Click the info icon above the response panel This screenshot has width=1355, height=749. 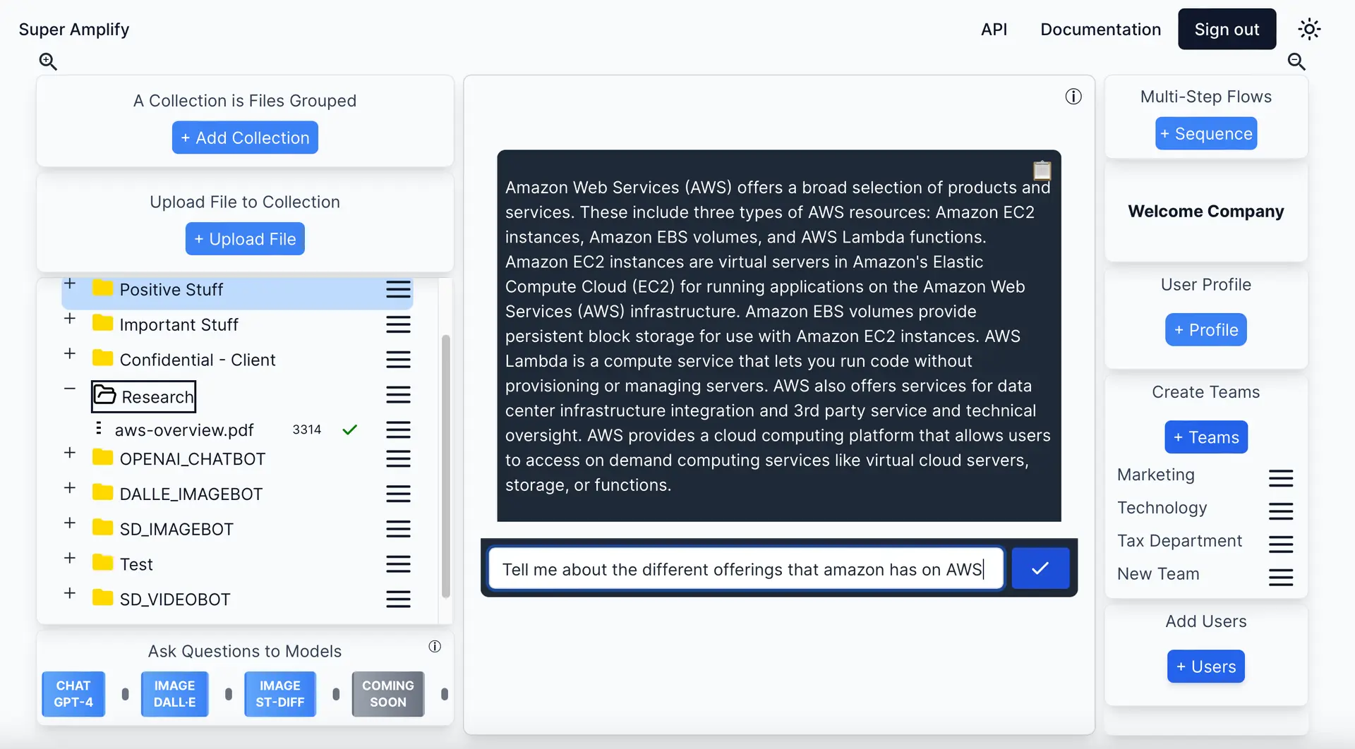pos(1073,97)
